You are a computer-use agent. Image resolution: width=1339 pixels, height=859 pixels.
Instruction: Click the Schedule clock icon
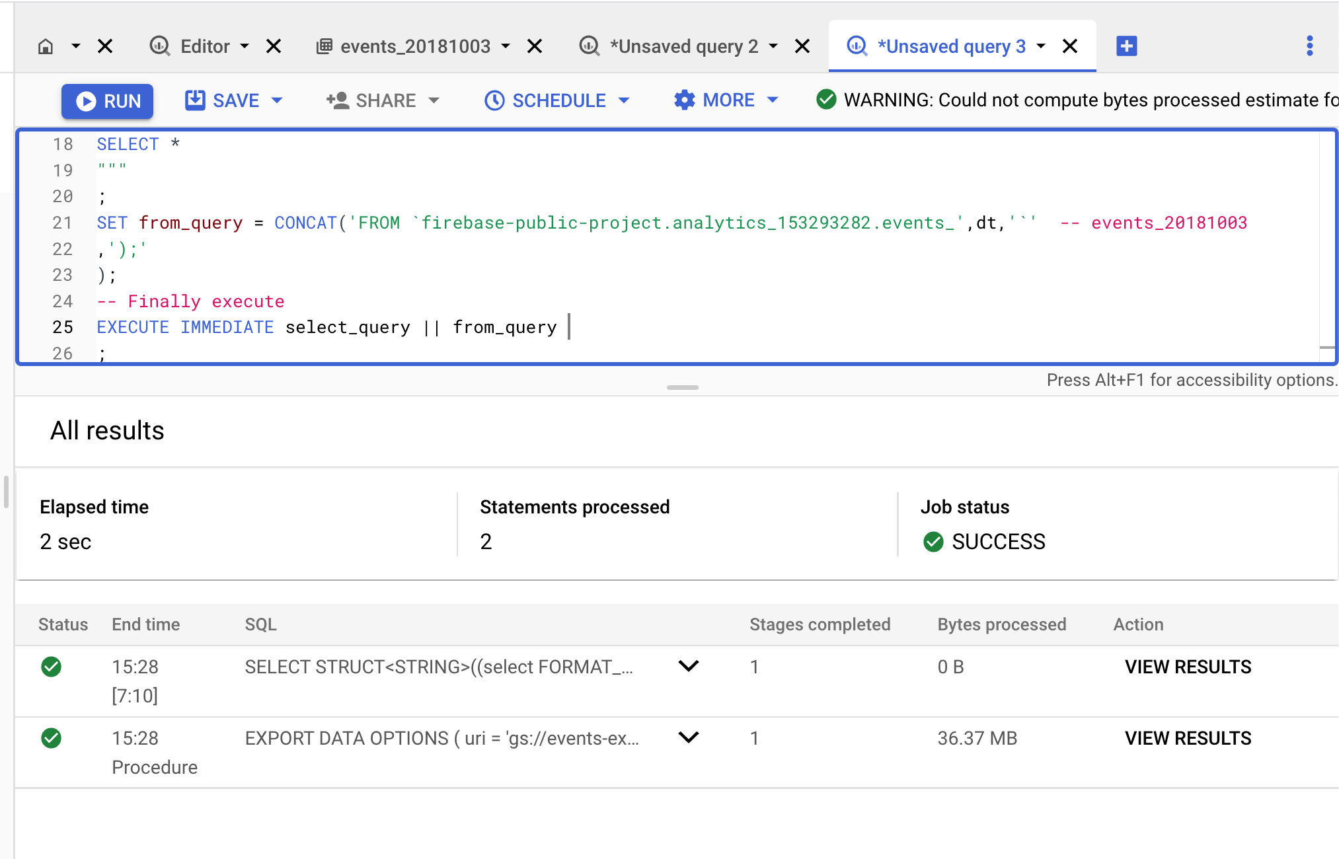(494, 100)
